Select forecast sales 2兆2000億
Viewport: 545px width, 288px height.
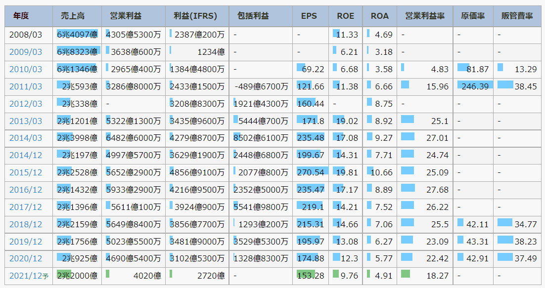(x=77, y=276)
